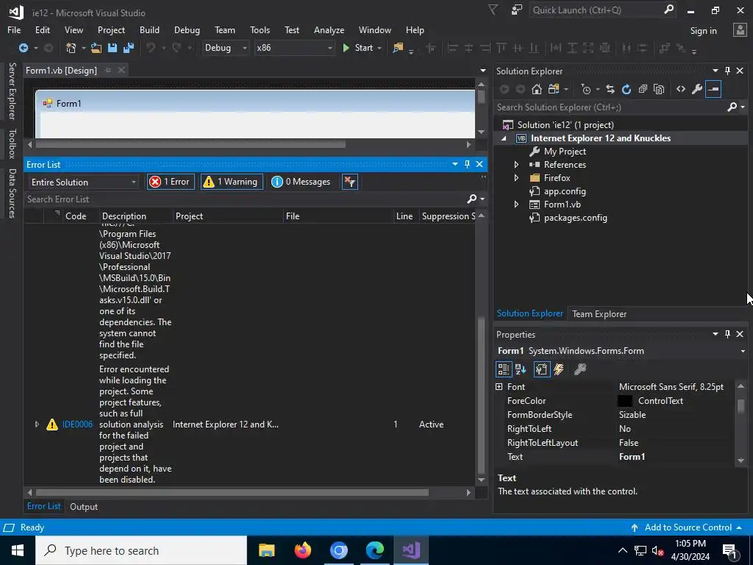The height and width of the screenshot is (565, 753).
Task: Click the account avatar icon near Sign in
Action: tap(740, 29)
